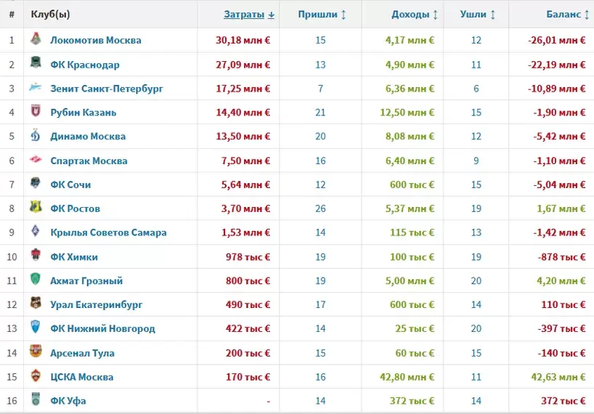Image resolution: width=594 pixels, height=414 pixels.
Task: Click the ФК Сочи club crest
Action: (36, 183)
